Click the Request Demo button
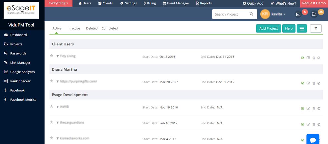Image resolution: width=328 pixels, height=144 pixels. (x=314, y=3)
